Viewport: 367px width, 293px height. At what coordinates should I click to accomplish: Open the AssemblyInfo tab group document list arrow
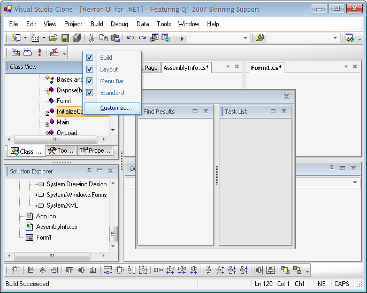(x=228, y=67)
